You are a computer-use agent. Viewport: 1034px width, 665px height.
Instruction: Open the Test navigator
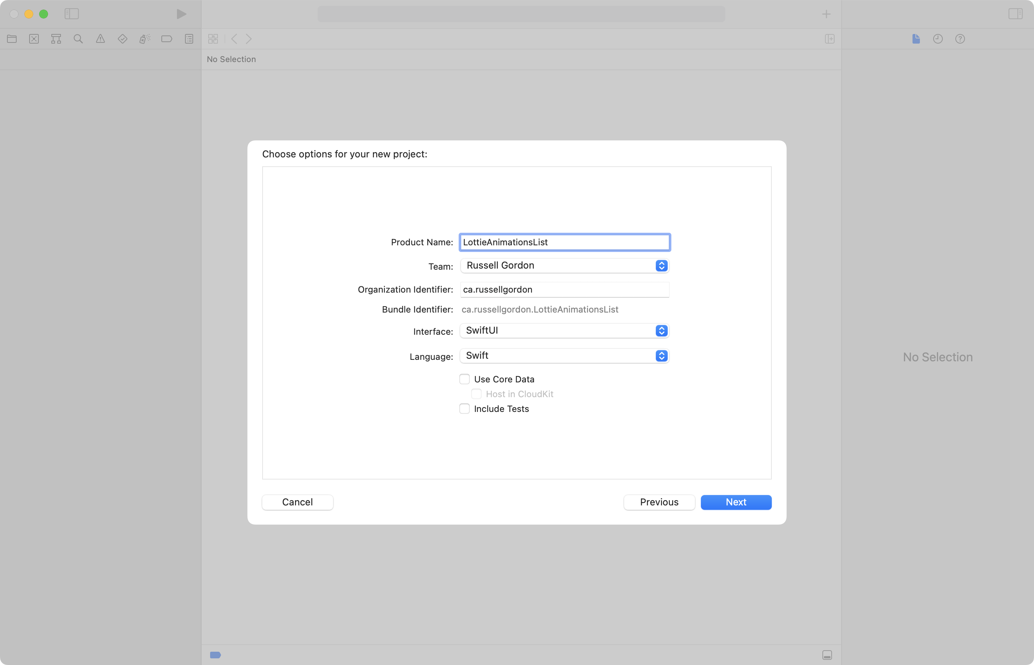tap(123, 39)
